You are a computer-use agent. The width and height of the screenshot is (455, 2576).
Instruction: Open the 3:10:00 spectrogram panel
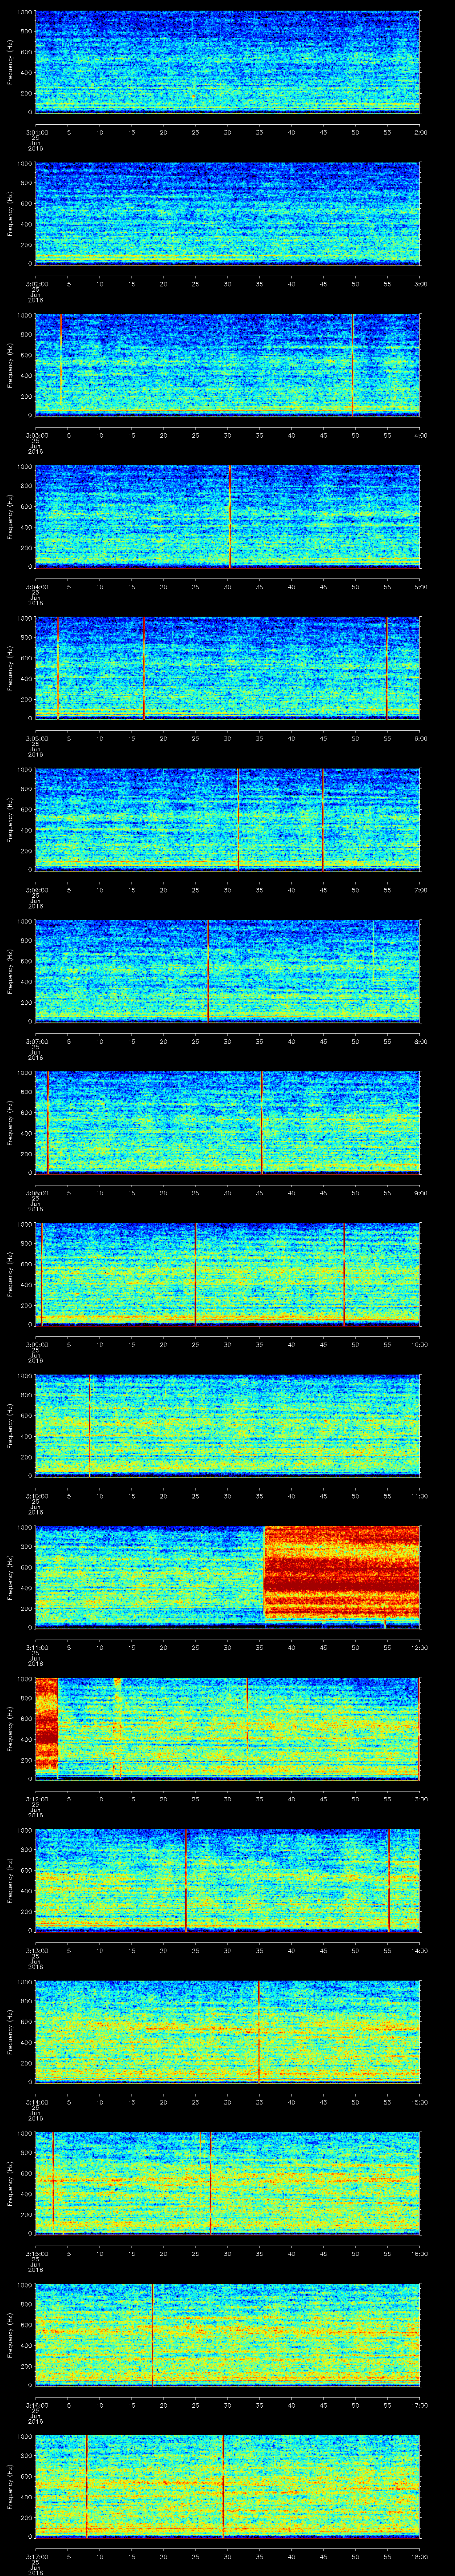point(227,1426)
